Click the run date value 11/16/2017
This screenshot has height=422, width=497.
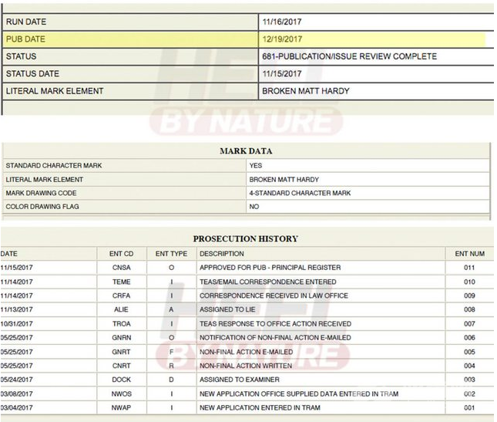coord(282,22)
